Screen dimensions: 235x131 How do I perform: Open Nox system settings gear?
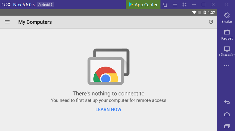(184, 5)
